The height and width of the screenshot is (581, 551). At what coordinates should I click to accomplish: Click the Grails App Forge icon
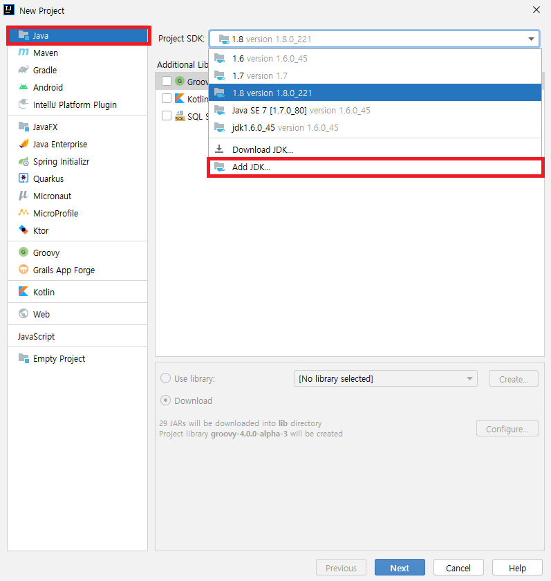[24, 269]
